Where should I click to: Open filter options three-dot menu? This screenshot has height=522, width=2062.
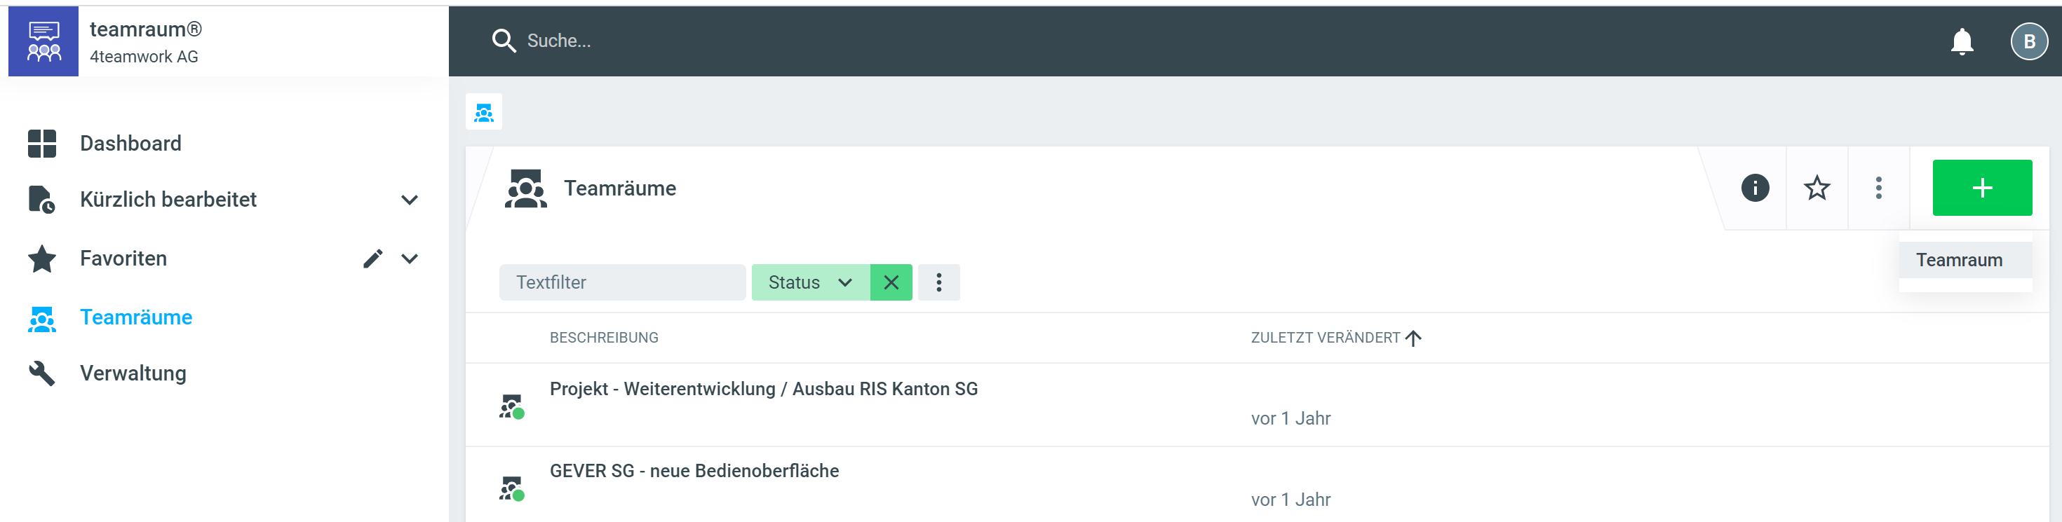[x=938, y=282]
